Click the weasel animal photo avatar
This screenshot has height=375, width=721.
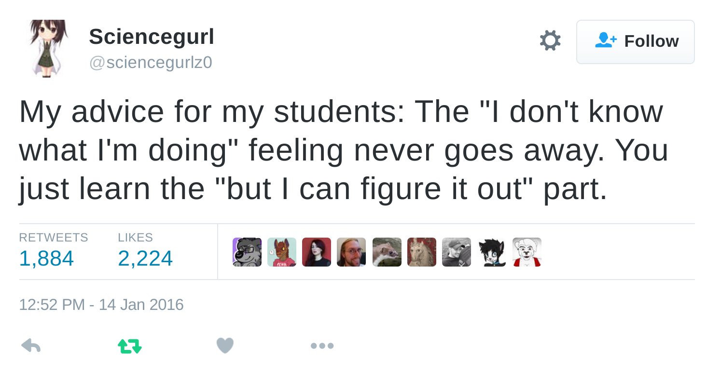click(x=387, y=252)
